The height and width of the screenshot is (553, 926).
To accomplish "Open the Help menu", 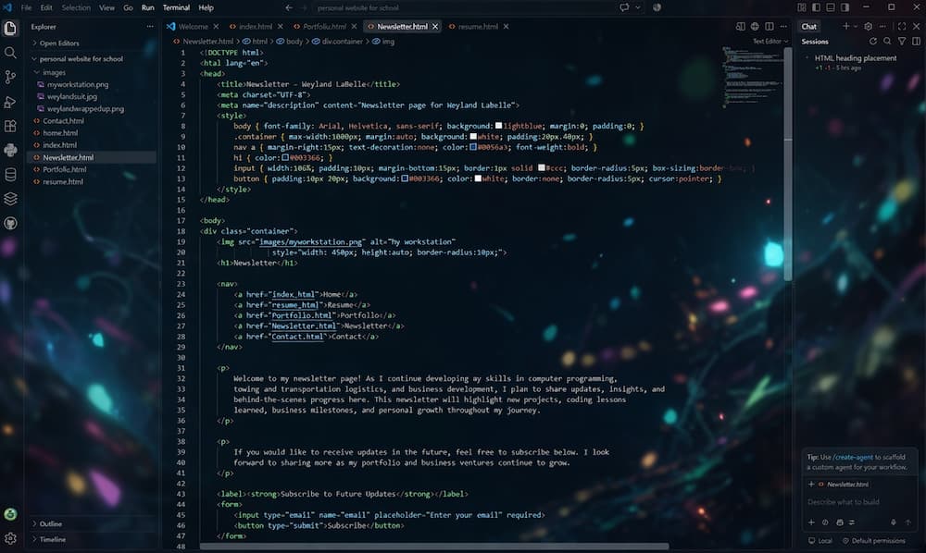I will click(x=206, y=7).
